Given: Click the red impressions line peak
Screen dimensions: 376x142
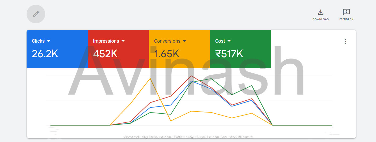Looking at the screenshot, I should (191, 76).
